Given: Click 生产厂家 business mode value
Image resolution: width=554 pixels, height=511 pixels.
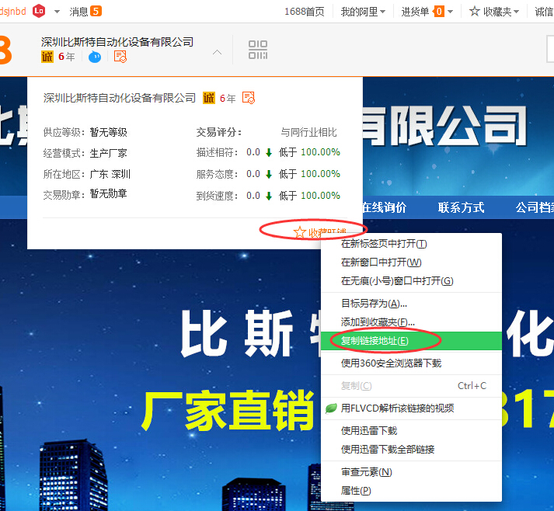Looking at the screenshot, I should pyautogui.click(x=109, y=153).
